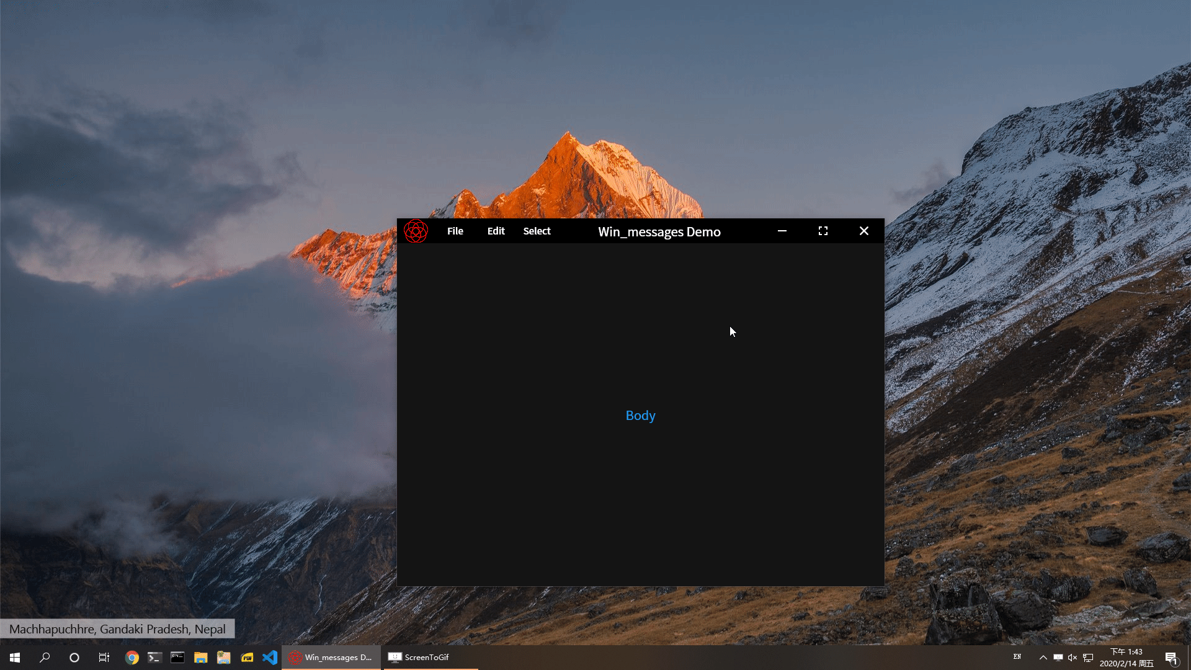The height and width of the screenshot is (670, 1191).
Task: Click the red rose app logo
Action: pyautogui.click(x=416, y=231)
